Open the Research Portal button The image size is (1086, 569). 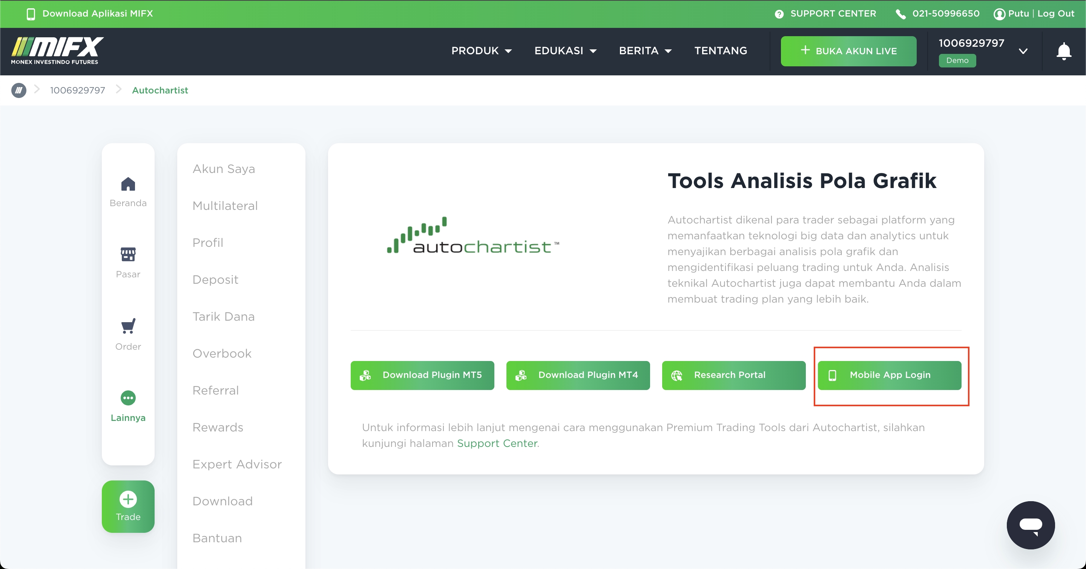click(733, 375)
